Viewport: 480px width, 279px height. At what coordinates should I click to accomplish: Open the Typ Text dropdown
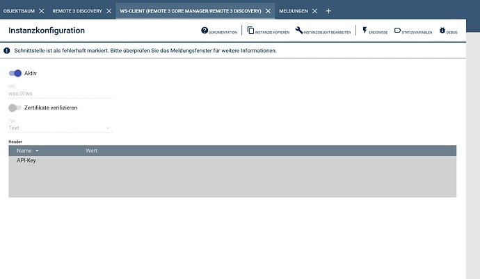tap(60, 128)
